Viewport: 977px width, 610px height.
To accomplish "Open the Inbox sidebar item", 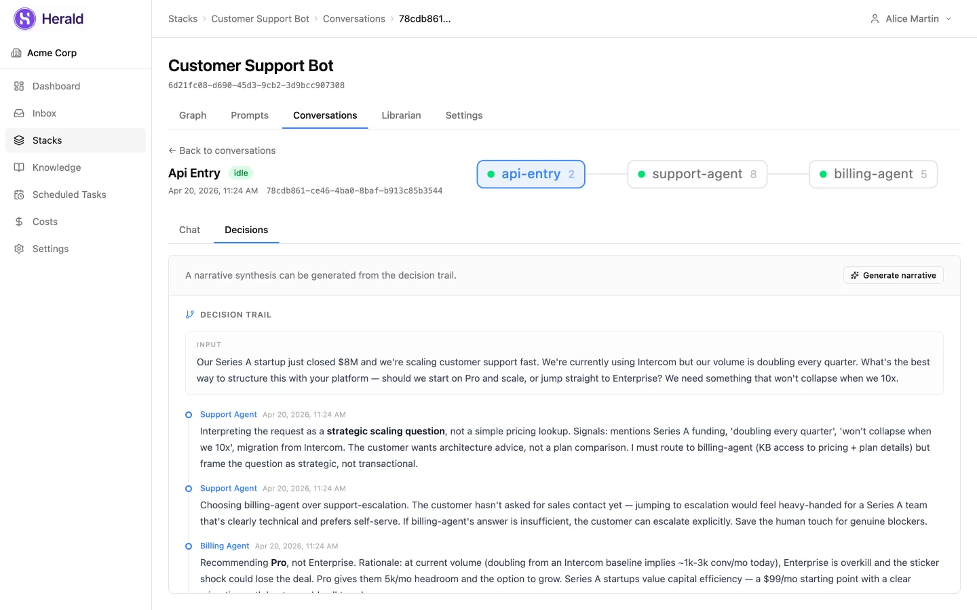I will (x=75, y=113).
